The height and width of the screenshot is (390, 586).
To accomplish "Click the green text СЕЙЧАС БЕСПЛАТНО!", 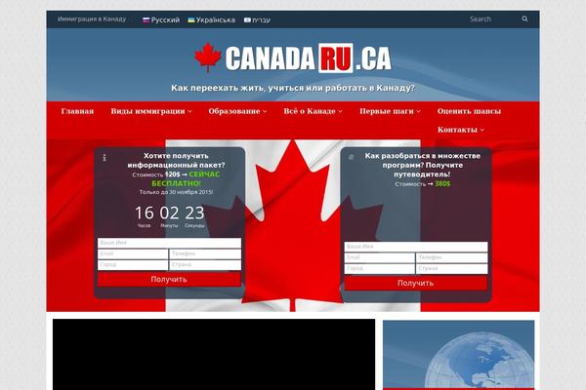I will 186,178.
